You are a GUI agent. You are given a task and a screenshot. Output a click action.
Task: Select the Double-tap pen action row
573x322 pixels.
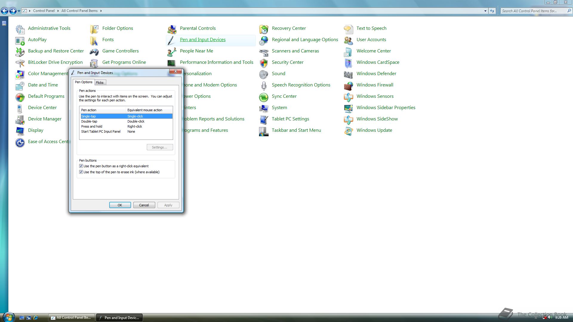[126, 121]
